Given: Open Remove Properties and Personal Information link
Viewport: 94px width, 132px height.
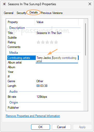Looking at the screenshot, I should pos(33,116).
